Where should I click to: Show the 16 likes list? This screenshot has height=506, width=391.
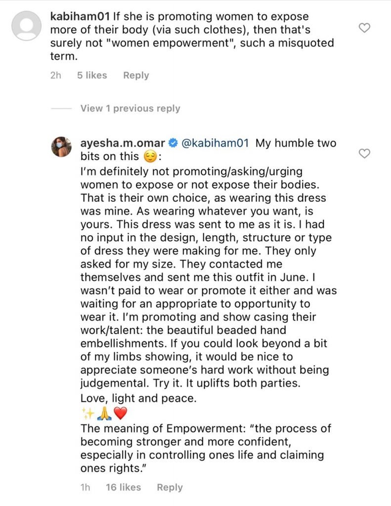tap(123, 487)
